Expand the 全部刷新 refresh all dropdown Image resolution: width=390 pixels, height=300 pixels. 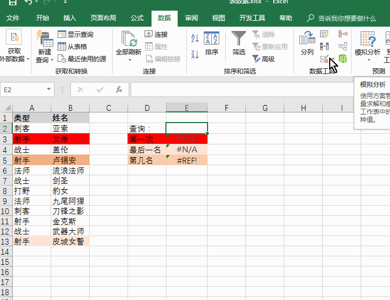tap(129, 60)
